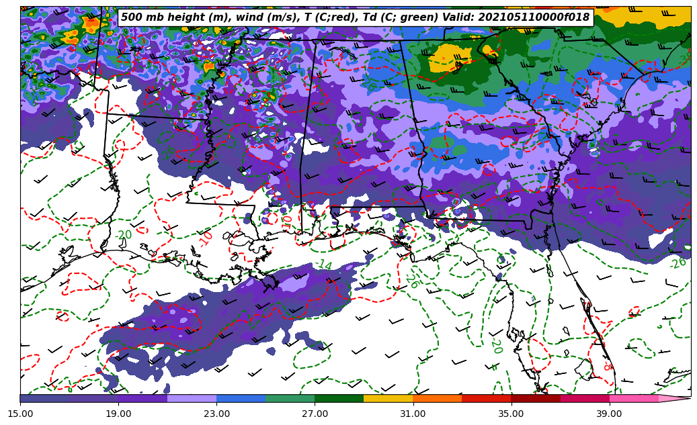
Task: Click the 500 mb chart title text
Action: point(355,17)
